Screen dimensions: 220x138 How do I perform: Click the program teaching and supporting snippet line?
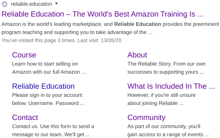[77, 32]
